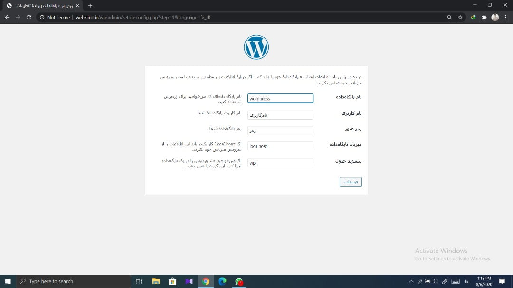Show hidden system tray icons chevron
The height and width of the screenshot is (288, 513).
click(x=411, y=281)
